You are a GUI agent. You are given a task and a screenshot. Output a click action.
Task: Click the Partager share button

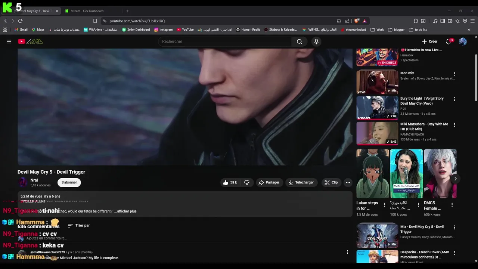[x=269, y=182]
